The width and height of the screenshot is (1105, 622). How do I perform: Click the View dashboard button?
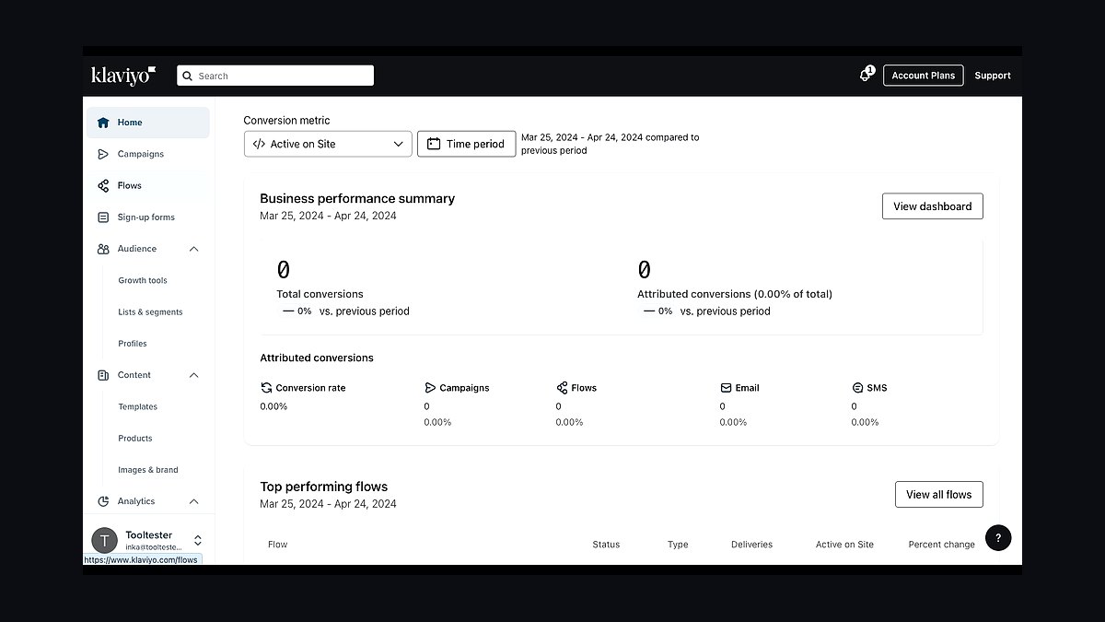[x=933, y=206]
